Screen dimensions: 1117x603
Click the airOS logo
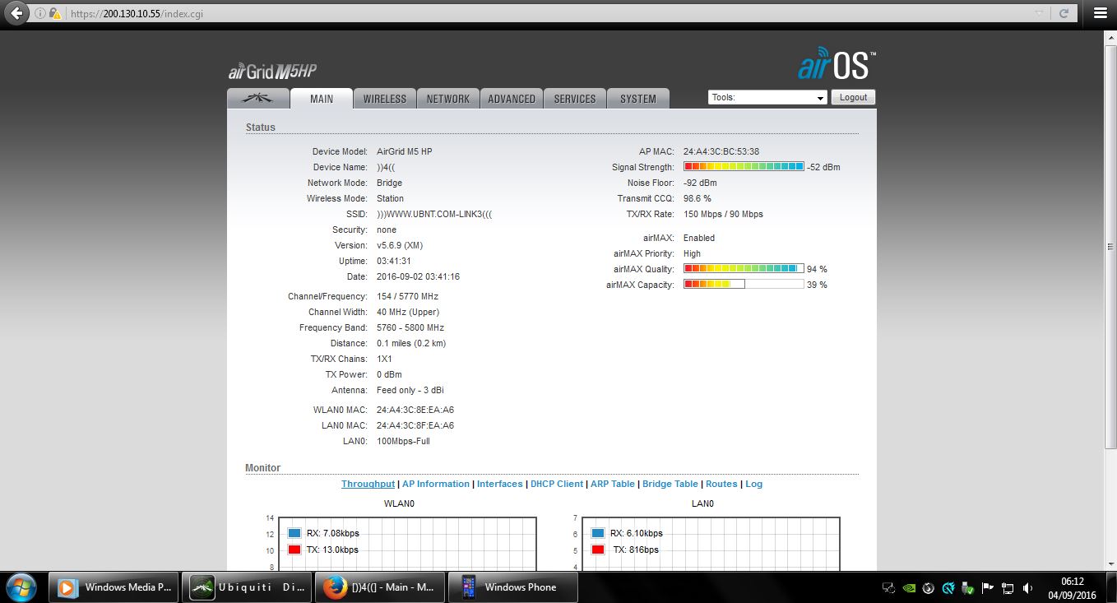tap(837, 64)
